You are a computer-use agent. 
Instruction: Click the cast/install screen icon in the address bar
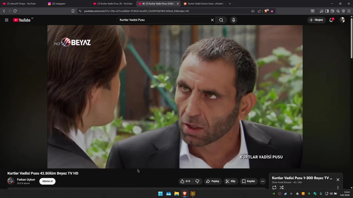click(x=253, y=11)
